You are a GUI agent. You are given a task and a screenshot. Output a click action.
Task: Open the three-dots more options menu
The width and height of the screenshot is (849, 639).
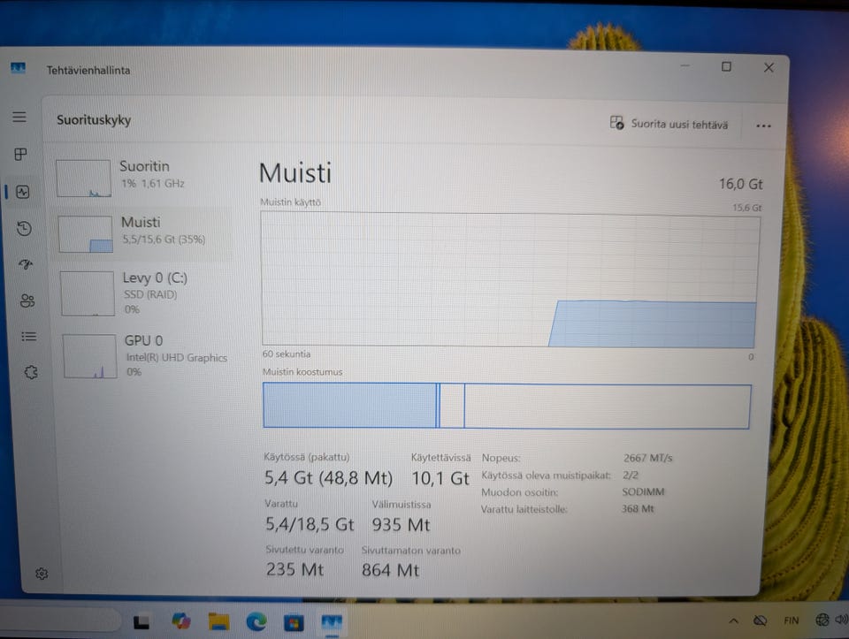pos(763,126)
